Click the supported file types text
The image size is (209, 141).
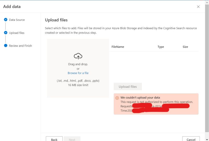(x=78, y=81)
